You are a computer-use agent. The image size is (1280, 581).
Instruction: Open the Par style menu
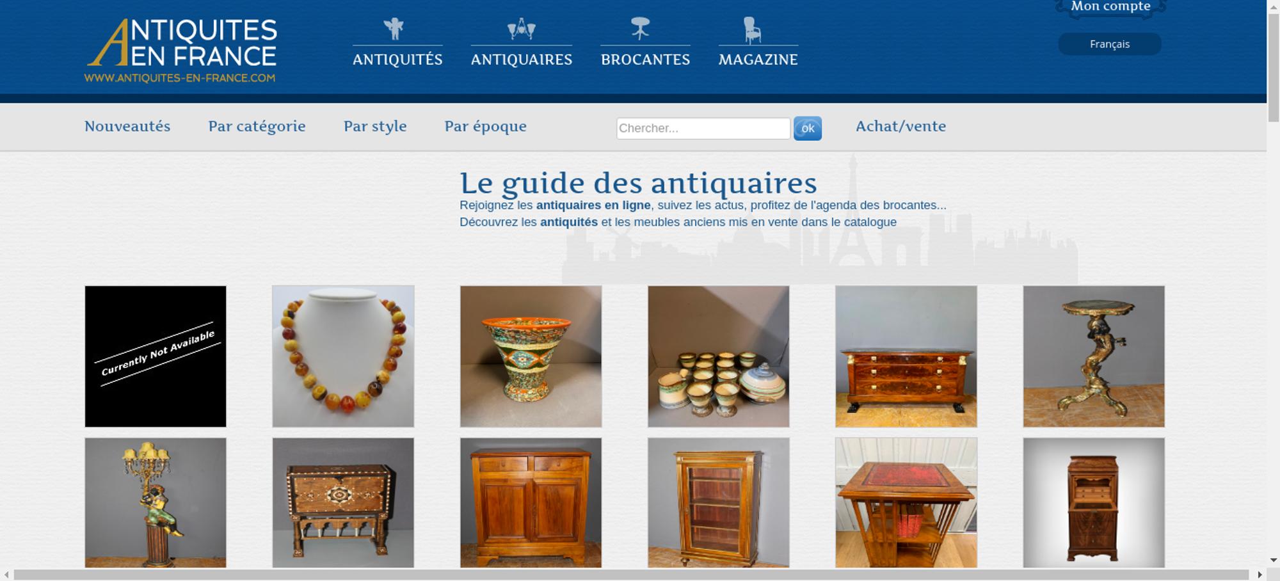(375, 127)
